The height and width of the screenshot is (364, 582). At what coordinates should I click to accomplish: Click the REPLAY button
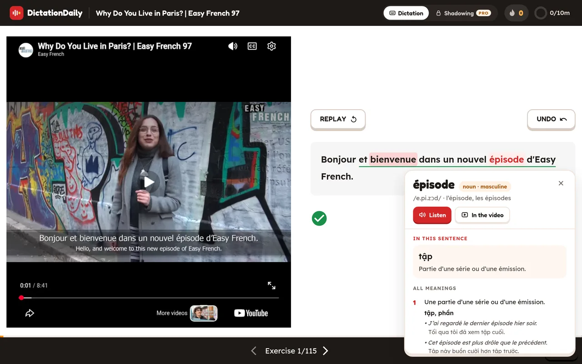(338, 119)
